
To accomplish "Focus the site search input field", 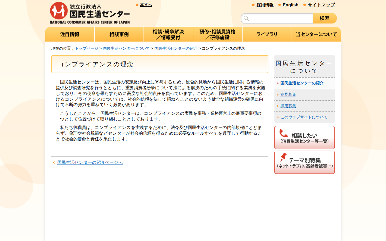I will click(277, 18).
